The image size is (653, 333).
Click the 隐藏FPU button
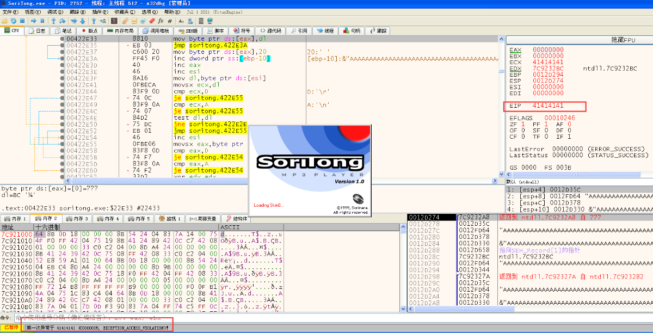click(579, 40)
